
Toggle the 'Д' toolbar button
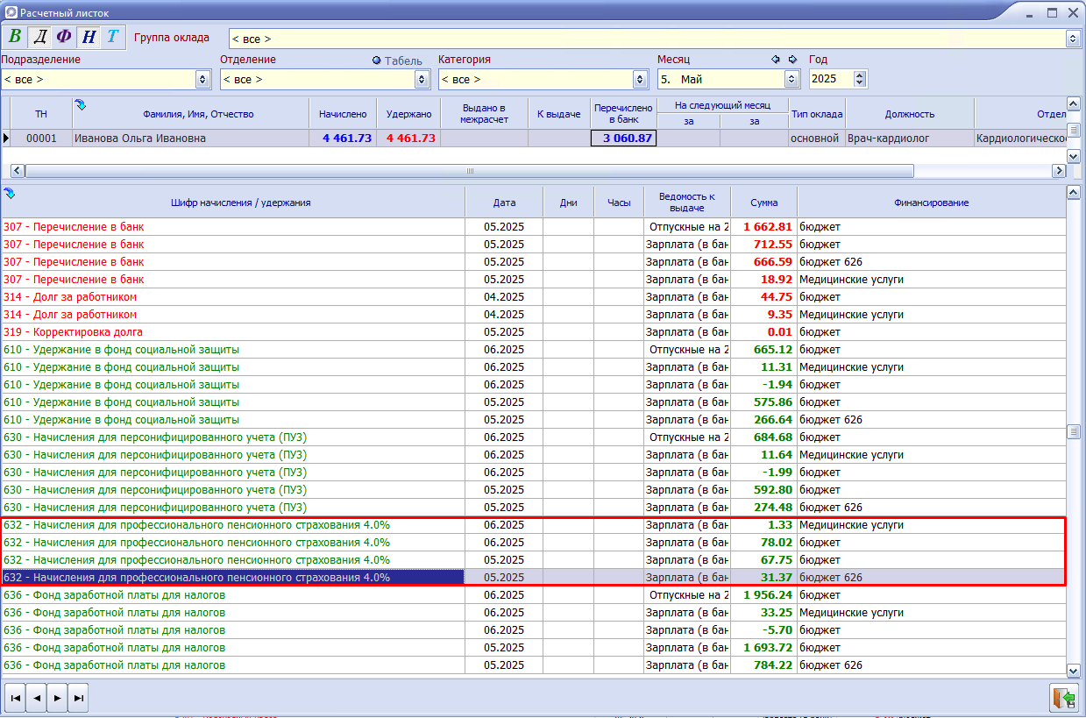point(39,37)
